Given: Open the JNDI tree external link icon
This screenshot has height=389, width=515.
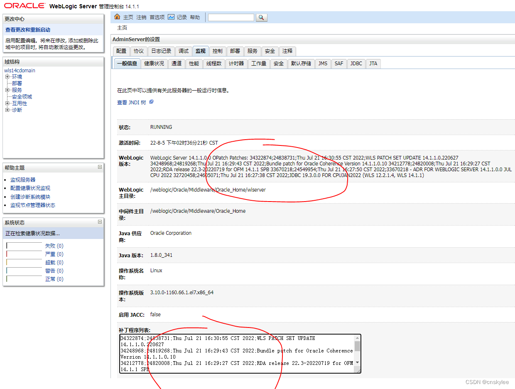Looking at the screenshot, I should 151,101.
